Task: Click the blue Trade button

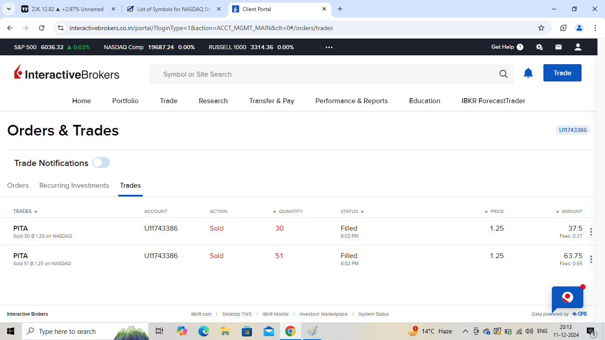Action: click(x=562, y=73)
